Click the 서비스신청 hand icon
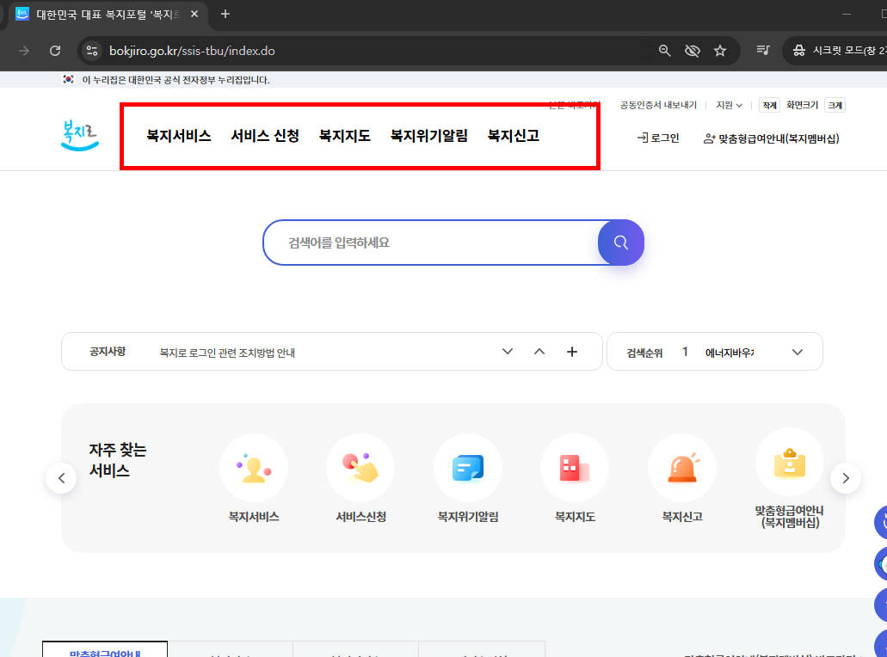Image resolution: width=887 pixels, height=657 pixels. 360,467
